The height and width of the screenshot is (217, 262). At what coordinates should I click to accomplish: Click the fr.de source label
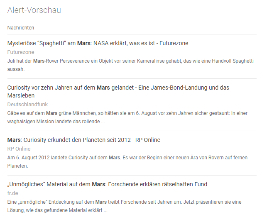point(13,193)
